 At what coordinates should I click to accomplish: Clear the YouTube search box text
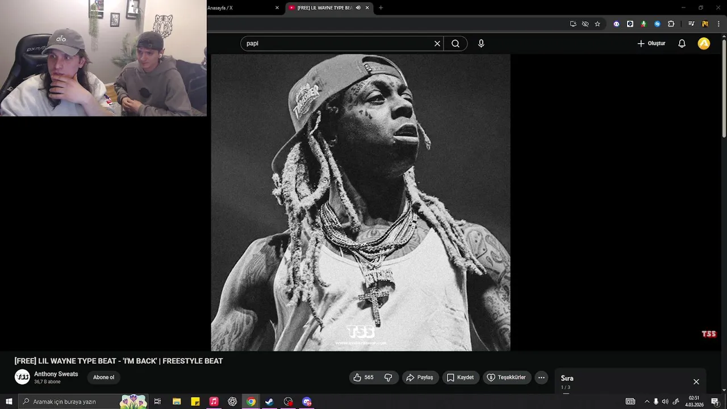pyautogui.click(x=437, y=44)
